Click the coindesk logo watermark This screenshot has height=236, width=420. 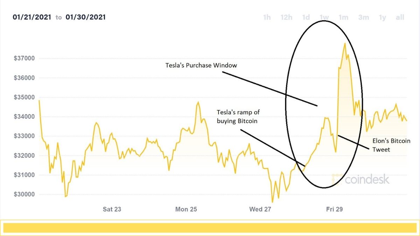360,179
